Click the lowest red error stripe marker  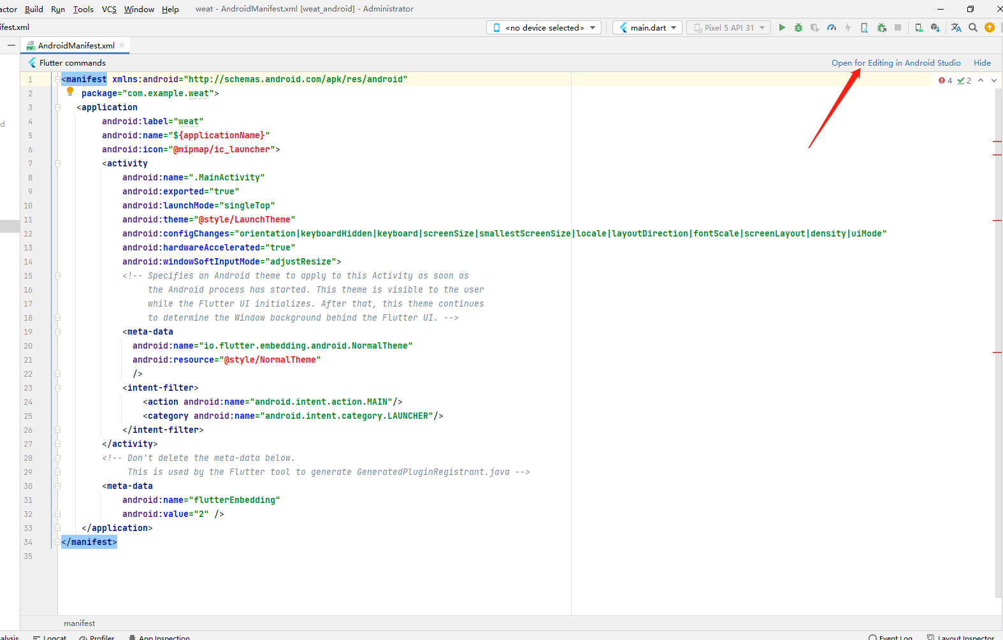997,352
